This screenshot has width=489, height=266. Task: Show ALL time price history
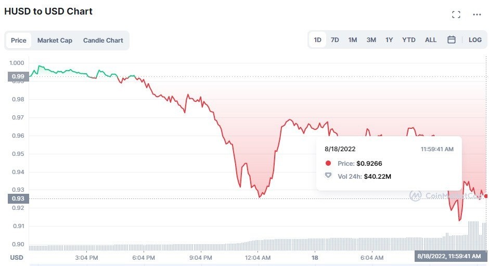click(431, 40)
